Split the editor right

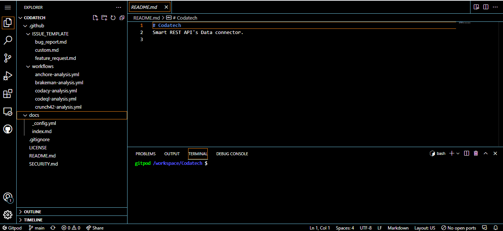[x=486, y=7]
